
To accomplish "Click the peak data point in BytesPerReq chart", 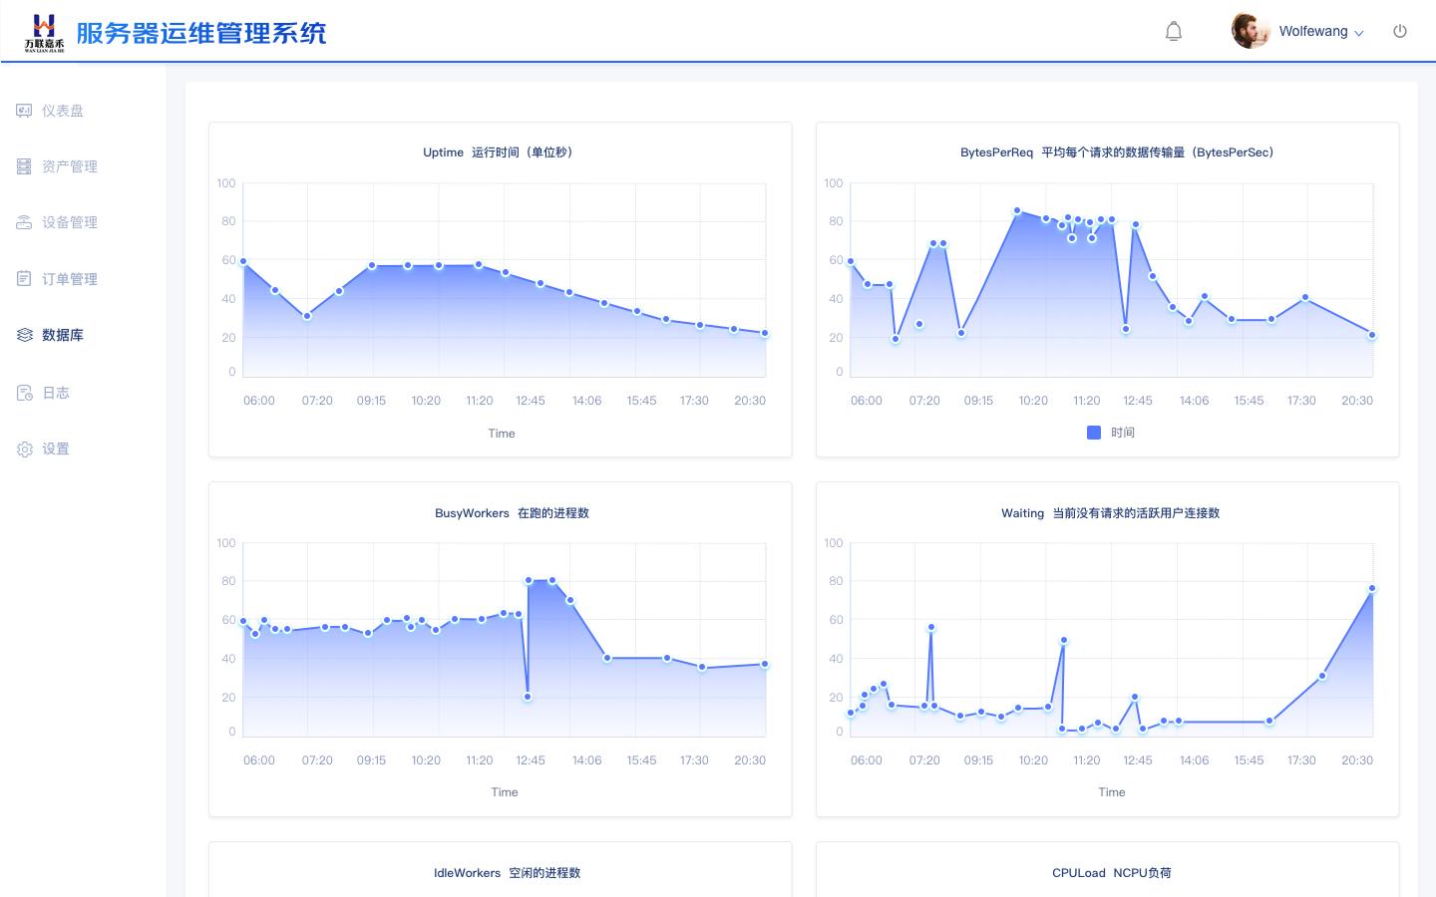I will point(1017,211).
